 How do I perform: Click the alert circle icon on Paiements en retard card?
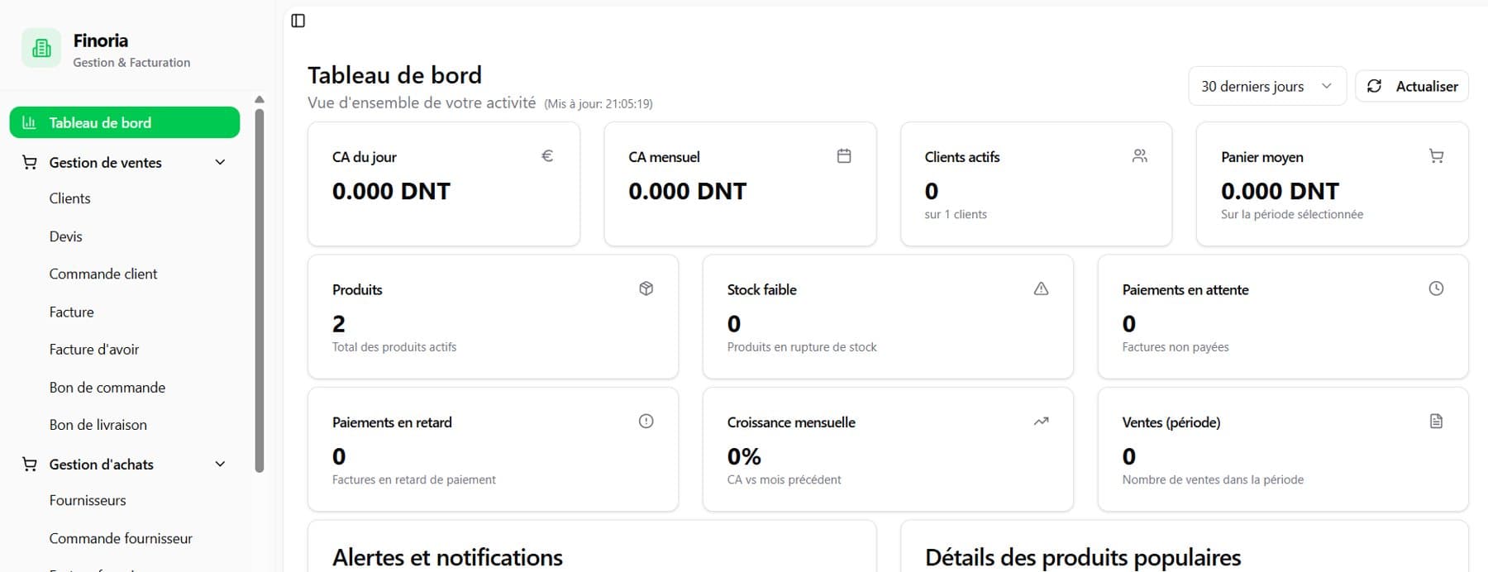(646, 421)
